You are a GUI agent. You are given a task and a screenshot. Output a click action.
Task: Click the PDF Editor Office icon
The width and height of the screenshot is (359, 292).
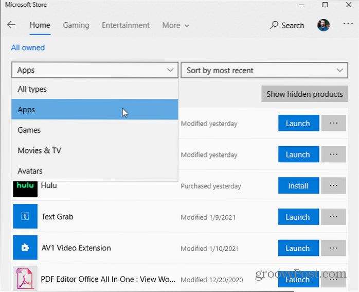click(25, 279)
